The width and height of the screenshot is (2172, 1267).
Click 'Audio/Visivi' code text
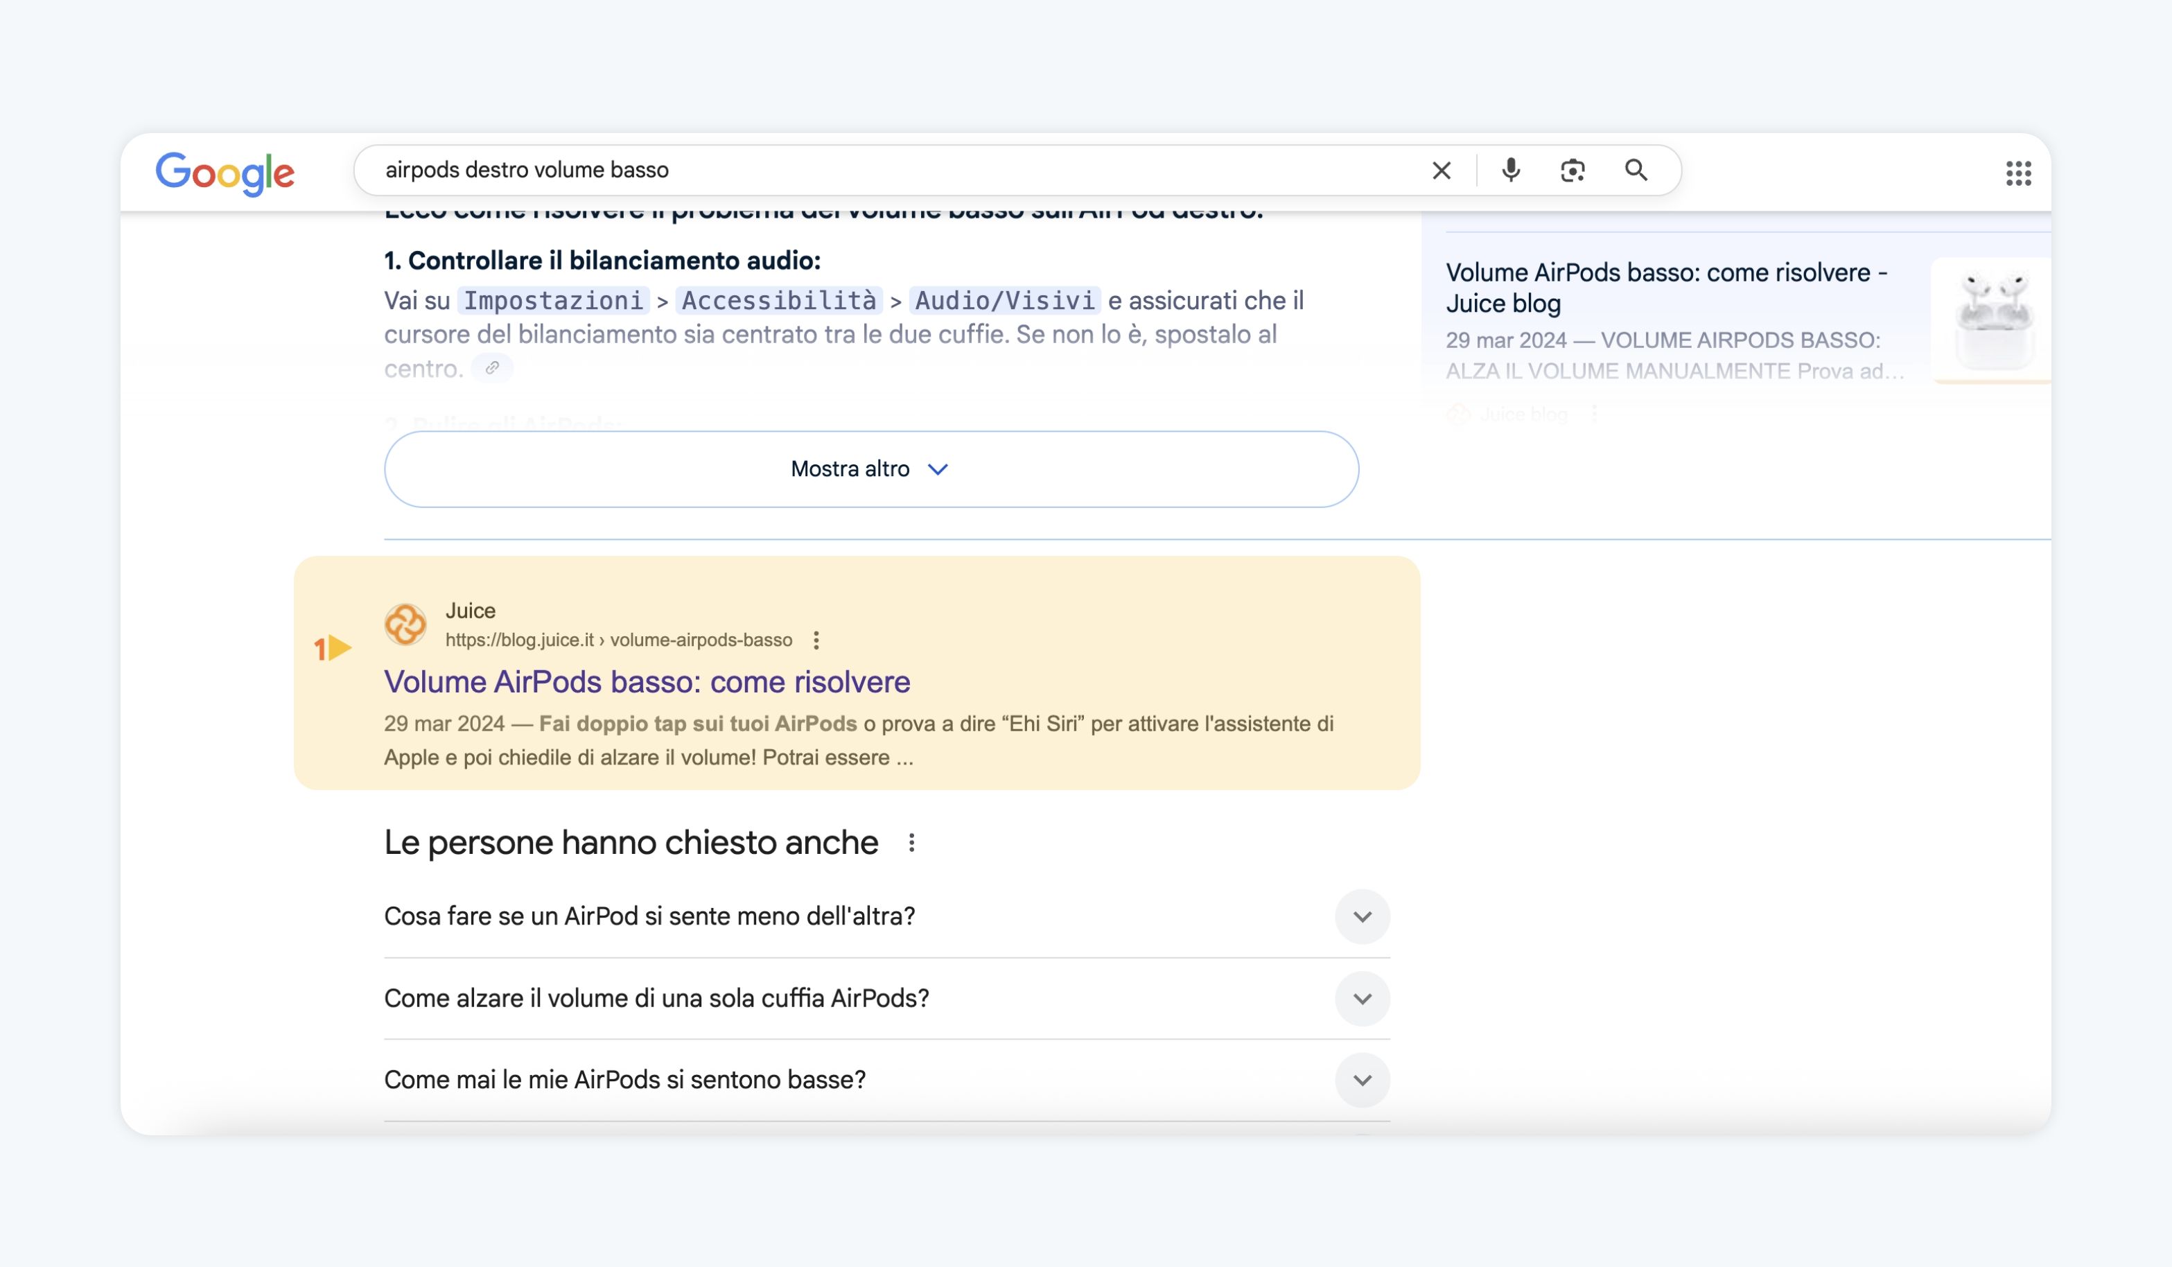[1005, 301]
